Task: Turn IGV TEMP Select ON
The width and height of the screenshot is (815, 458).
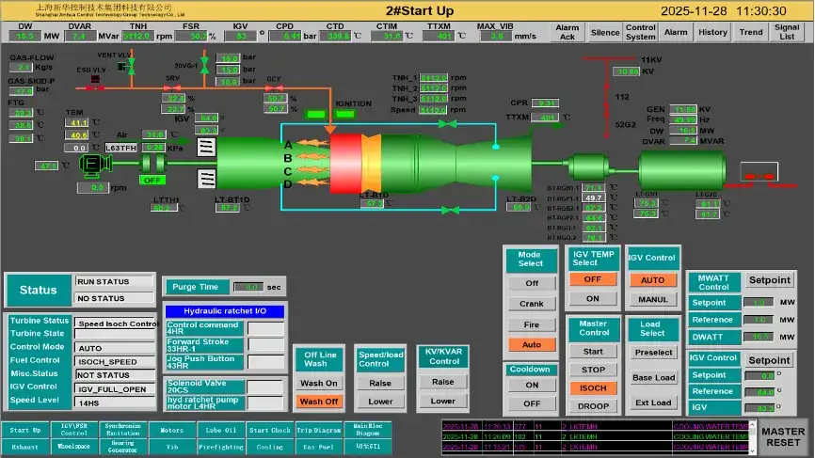Action: click(593, 298)
